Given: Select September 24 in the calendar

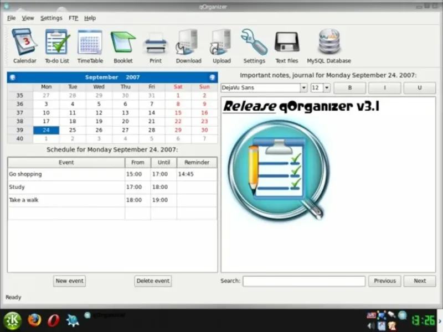Looking at the screenshot, I should click(46, 130).
